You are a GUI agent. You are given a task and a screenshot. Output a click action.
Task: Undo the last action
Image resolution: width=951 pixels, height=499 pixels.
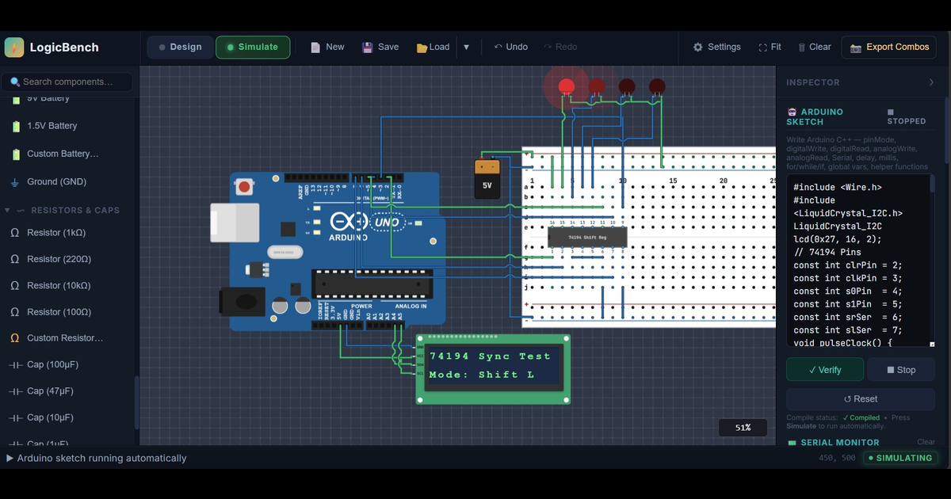coord(511,47)
